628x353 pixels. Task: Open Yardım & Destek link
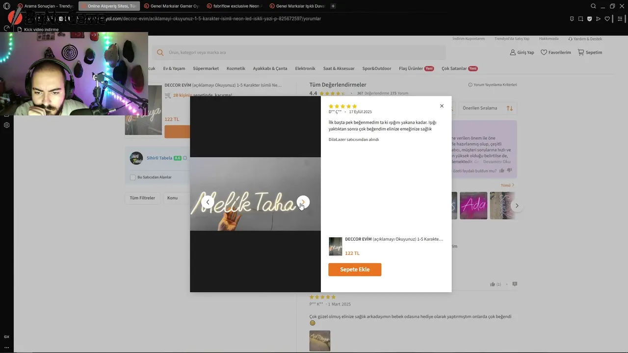[x=585, y=39]
